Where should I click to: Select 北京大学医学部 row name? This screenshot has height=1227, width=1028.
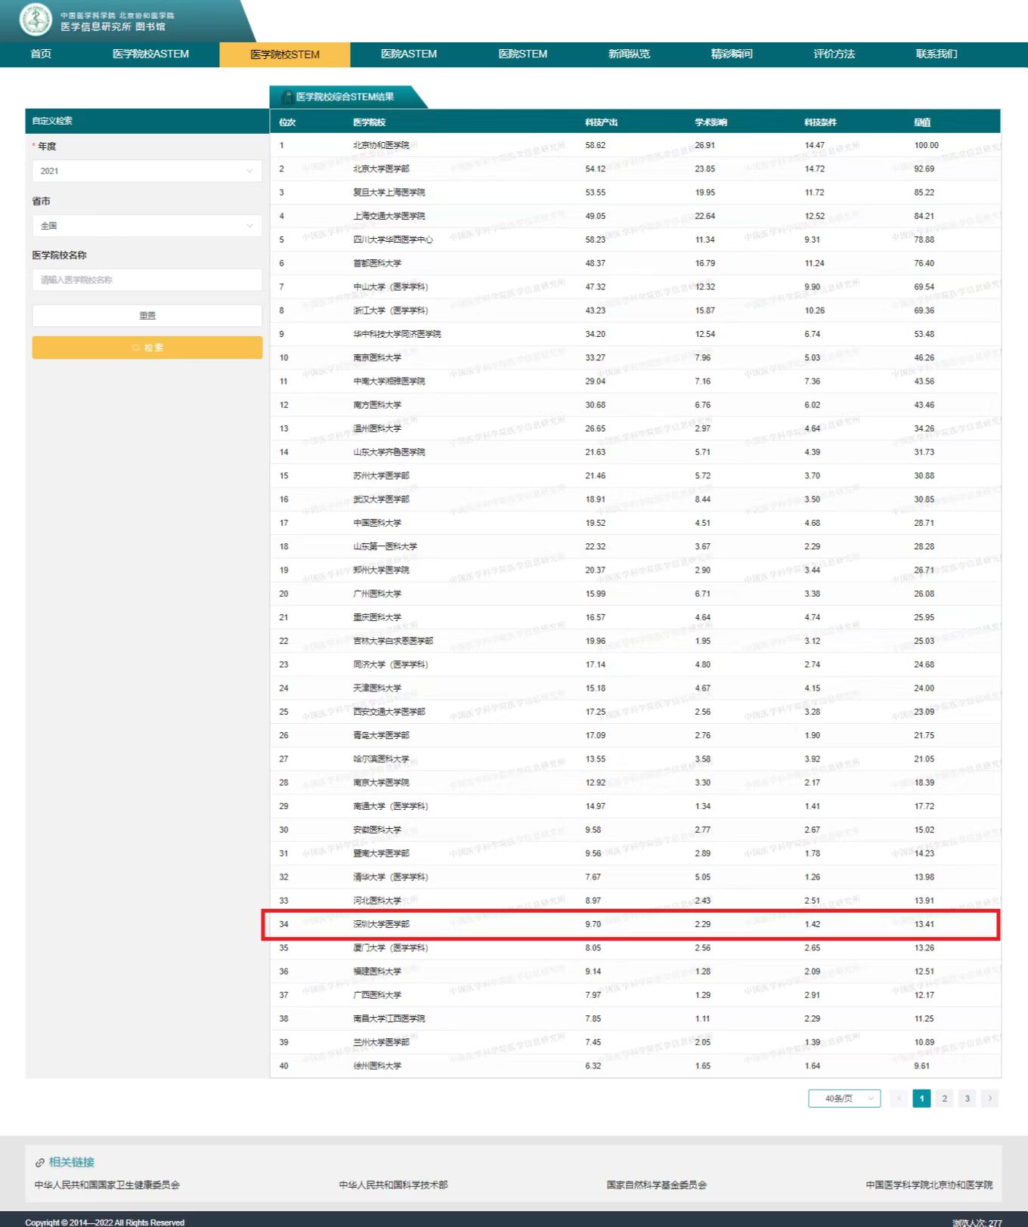(x=381, y=168)
